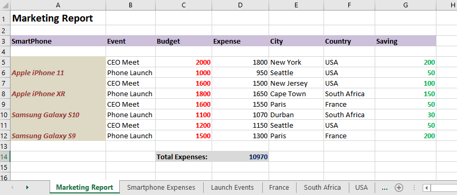Select the saving value 100

(405, 83)
